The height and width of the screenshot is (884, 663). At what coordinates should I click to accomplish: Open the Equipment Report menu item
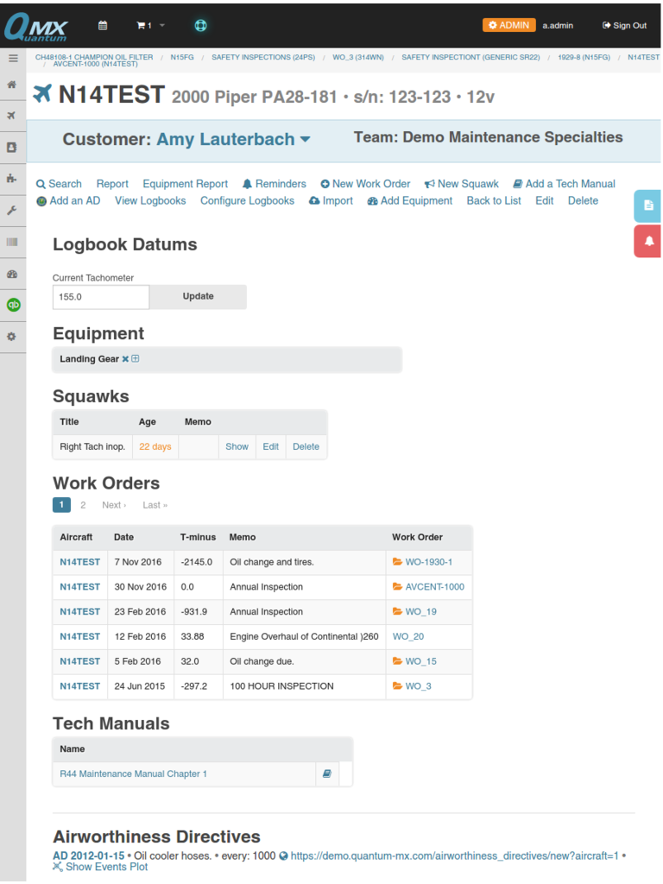tap(185, 184)
